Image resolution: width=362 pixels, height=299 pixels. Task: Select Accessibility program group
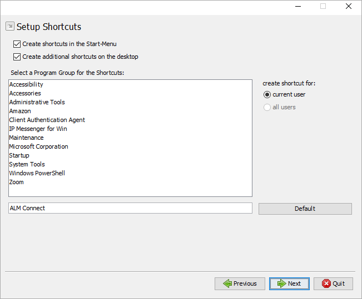tap(26, 84)
